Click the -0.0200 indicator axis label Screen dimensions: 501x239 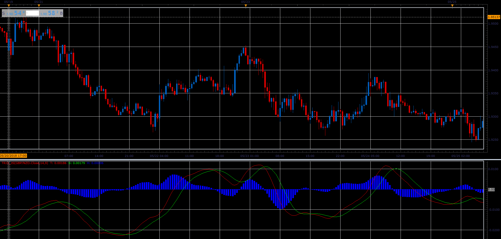(494, 230)
